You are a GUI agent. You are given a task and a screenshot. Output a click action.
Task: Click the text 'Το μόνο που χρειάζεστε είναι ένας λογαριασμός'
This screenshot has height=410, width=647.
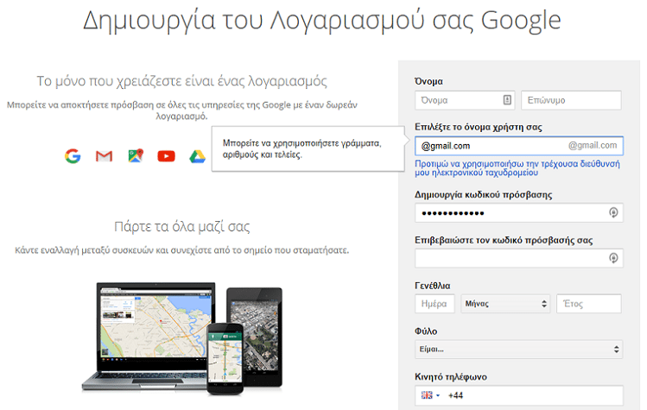tap(182, 81)
